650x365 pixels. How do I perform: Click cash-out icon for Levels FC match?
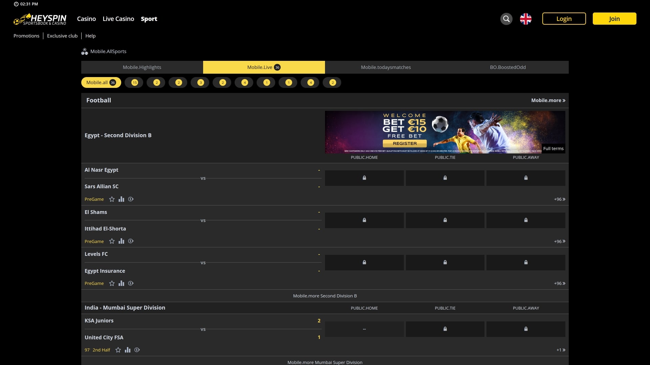(131, 283)
